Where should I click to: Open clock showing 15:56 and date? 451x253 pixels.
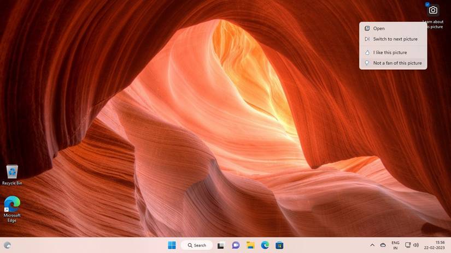pyautogui.click(x=434, y=245)
